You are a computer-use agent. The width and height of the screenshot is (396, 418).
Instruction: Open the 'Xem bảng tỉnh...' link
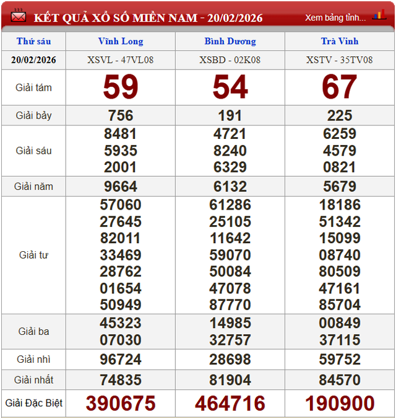[335, 17]
